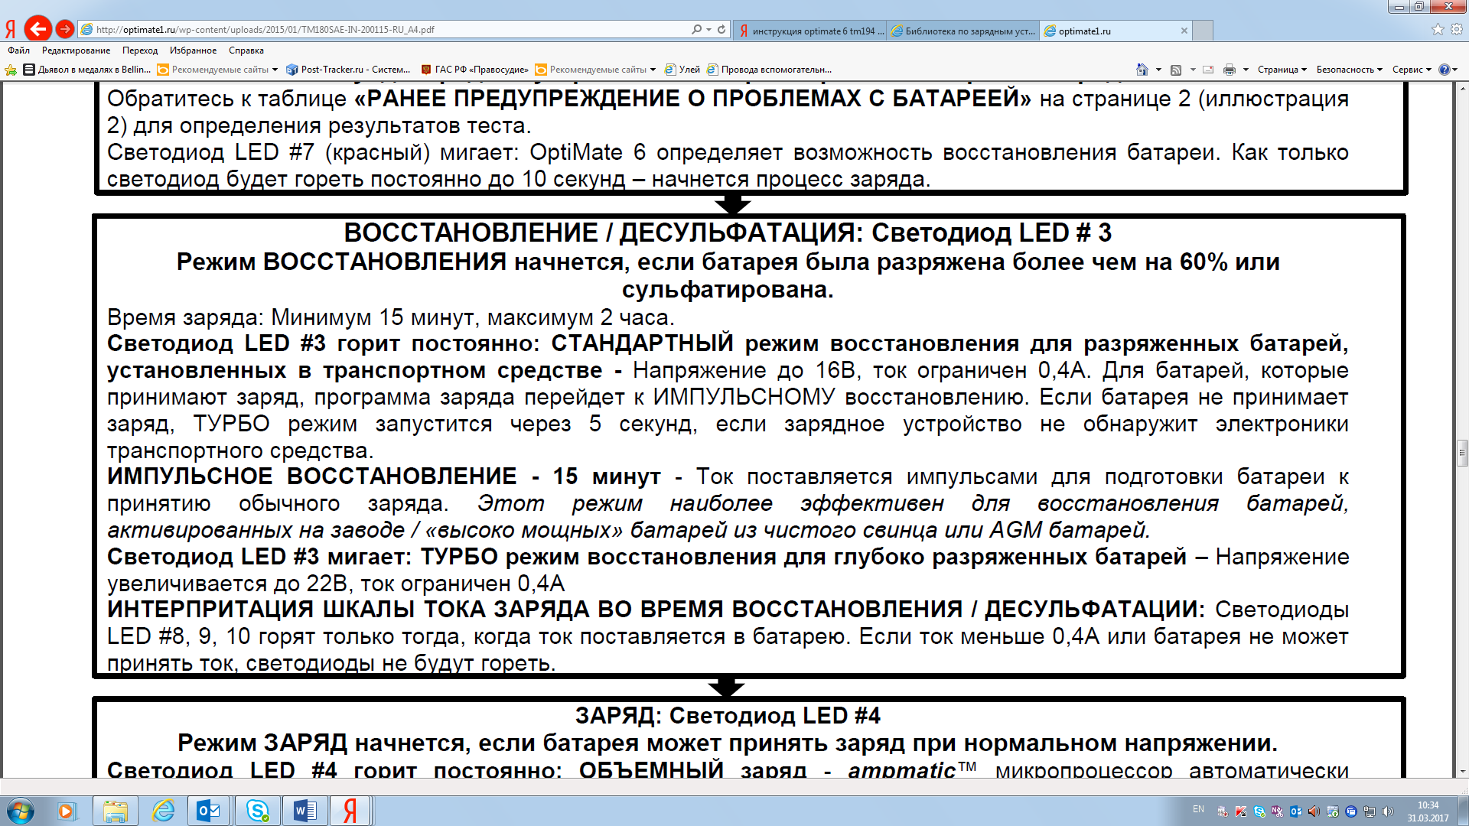1469x826 pixels.
Task: Click the magnifier search icon in the address bar
Action: (695, 29)
